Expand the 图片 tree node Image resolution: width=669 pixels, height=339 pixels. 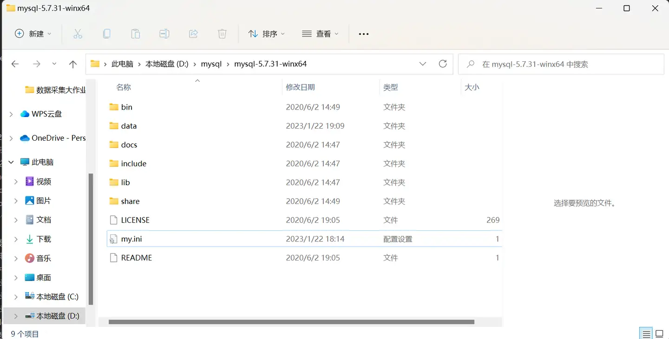[16, 201]
